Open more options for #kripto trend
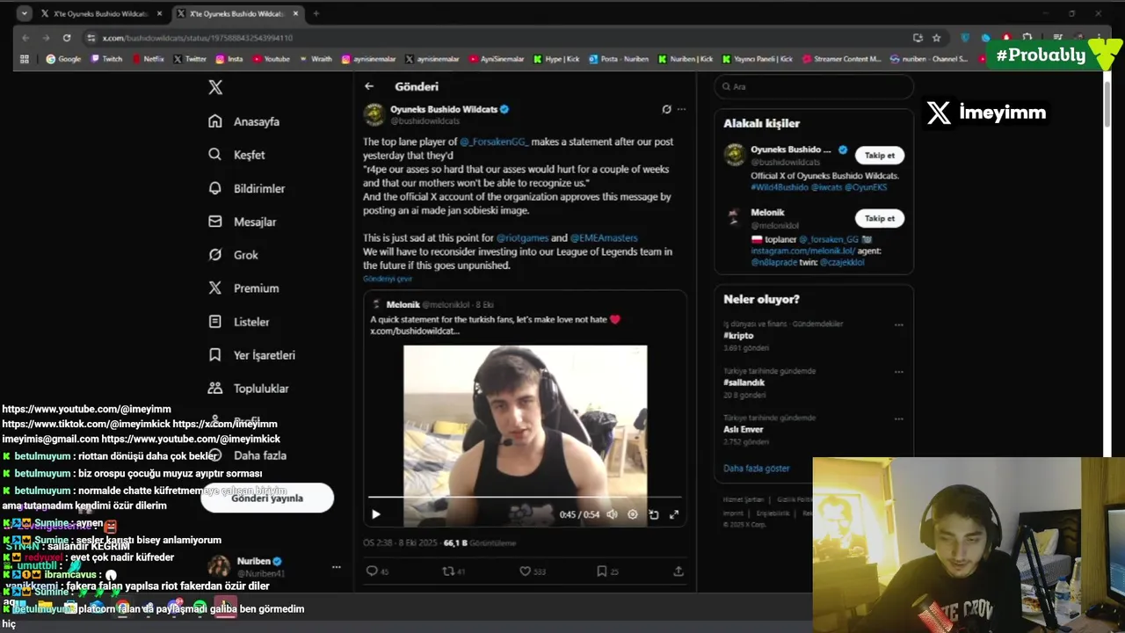This screenshot has height=633, width=1125. click(x=898, y=324)
